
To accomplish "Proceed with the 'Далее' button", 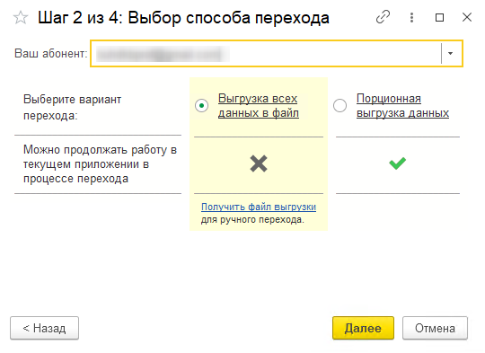I will 363,328.
